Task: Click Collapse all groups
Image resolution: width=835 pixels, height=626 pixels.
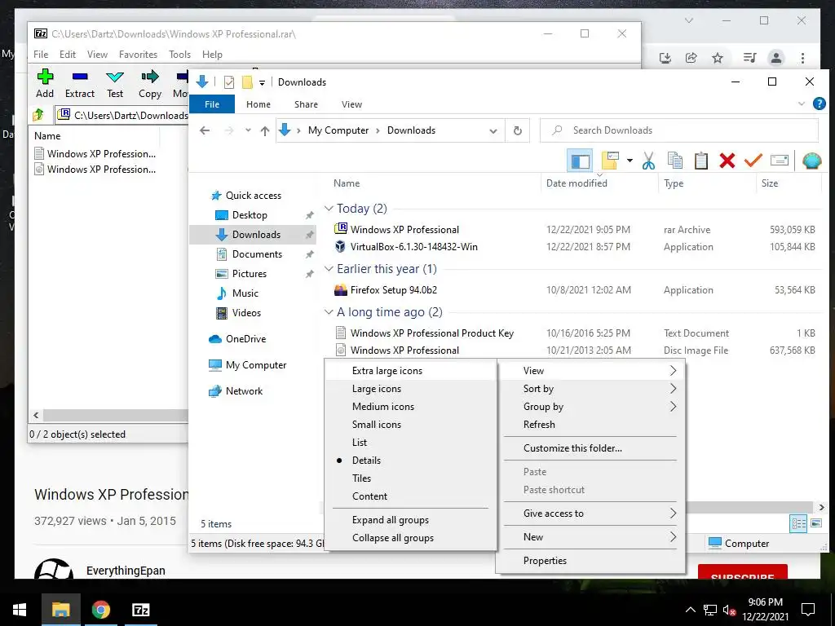Action: coord(411,538)
